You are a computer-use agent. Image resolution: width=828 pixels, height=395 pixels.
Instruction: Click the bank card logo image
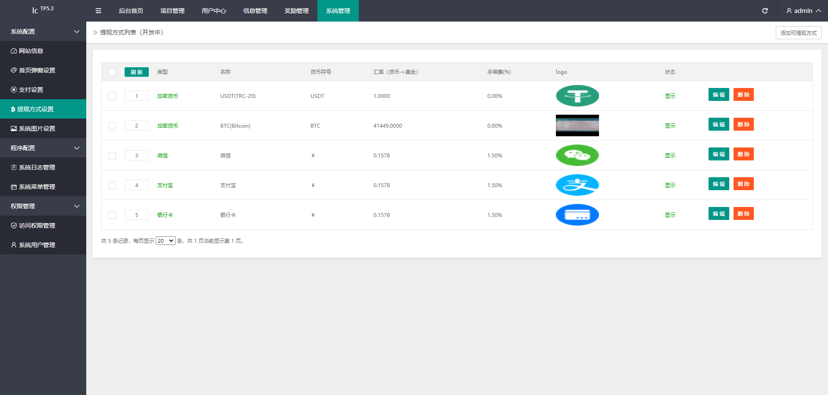tap(577, 215)
